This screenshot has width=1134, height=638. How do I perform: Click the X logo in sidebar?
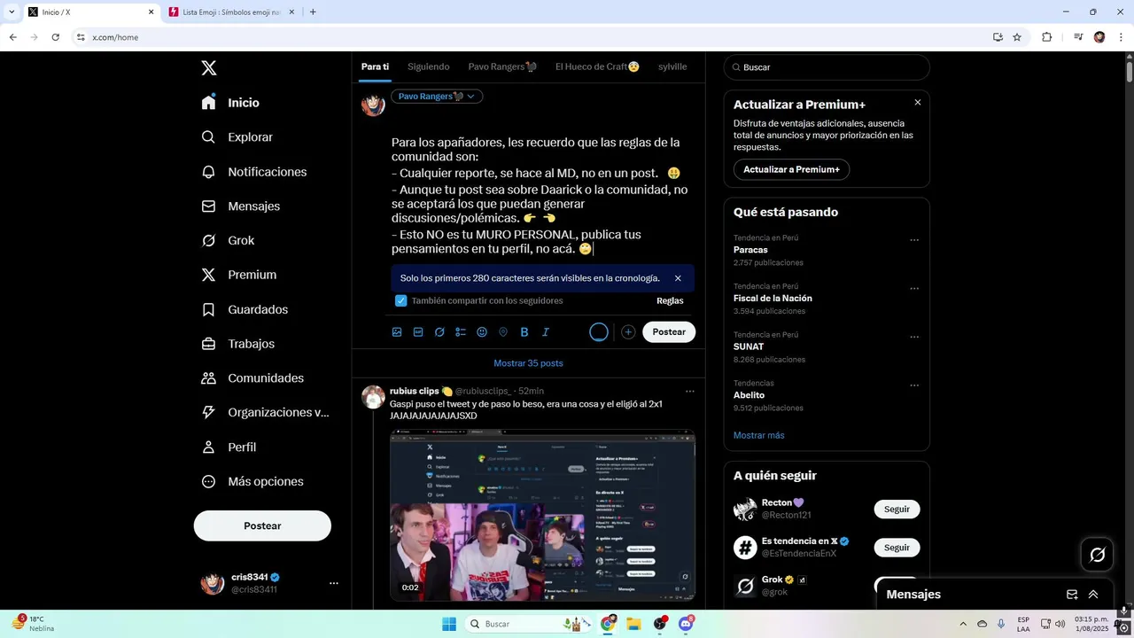[x=208, y=67]
